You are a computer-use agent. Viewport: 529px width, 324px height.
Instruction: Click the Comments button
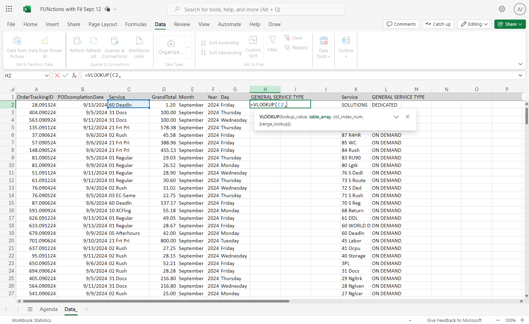pos(401,24)
